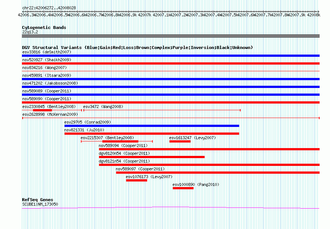Open the SCUBE1|NM_173050 RefSeq gene label
This screenshot has width=330, height=229.
[40, 204]
